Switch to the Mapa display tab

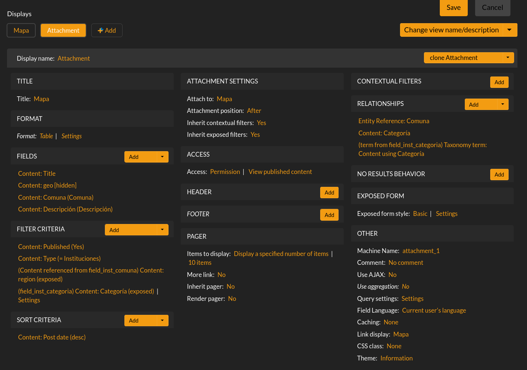21,31
